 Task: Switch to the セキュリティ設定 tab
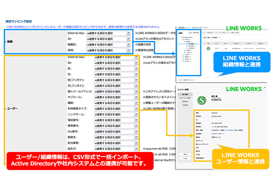185,98
